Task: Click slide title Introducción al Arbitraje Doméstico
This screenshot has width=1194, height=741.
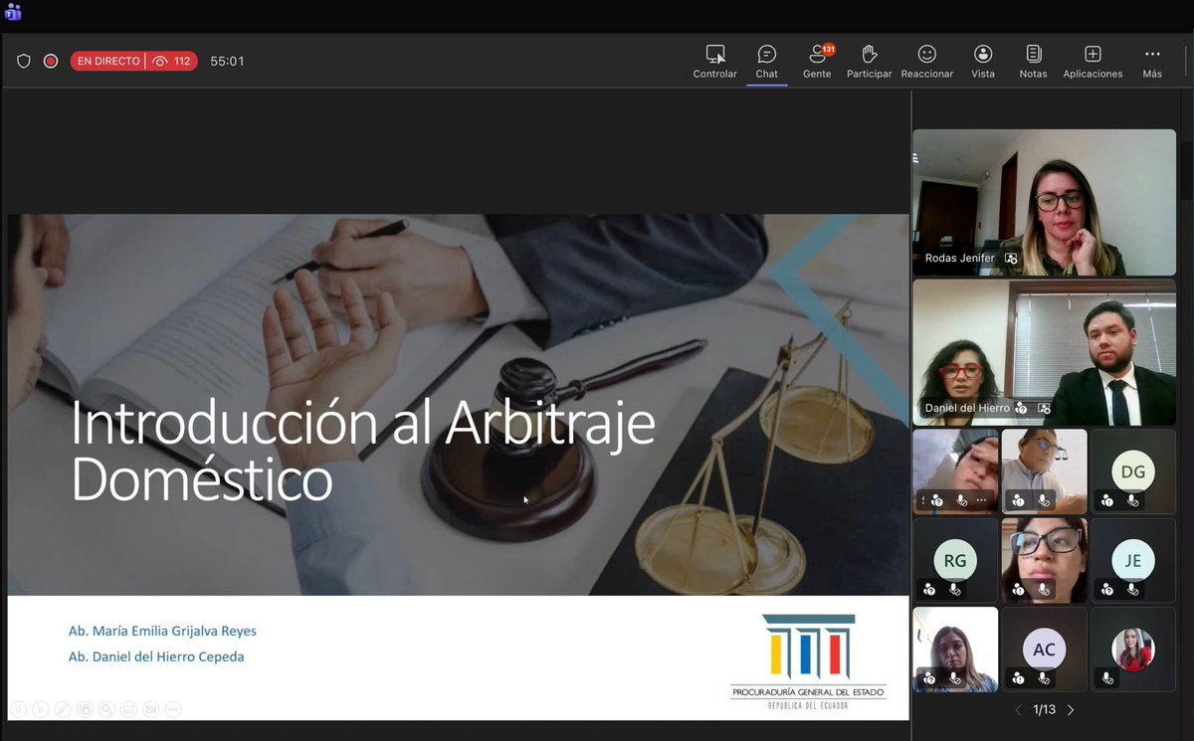Action: click(x=363, y=451)
